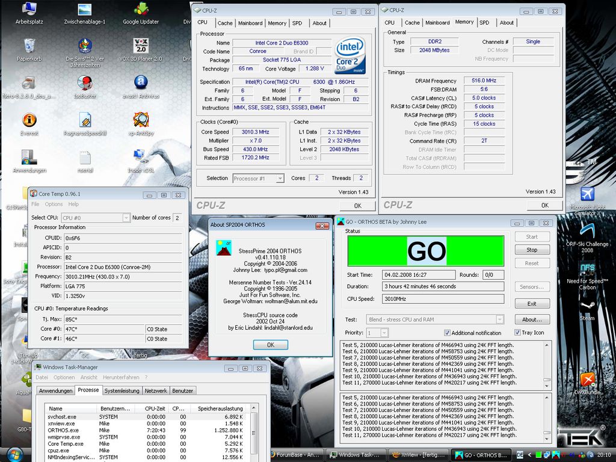Click the volcano icon in About ORTHOS
The width and height of the screenshot is (616, 462).
(224, 248)
